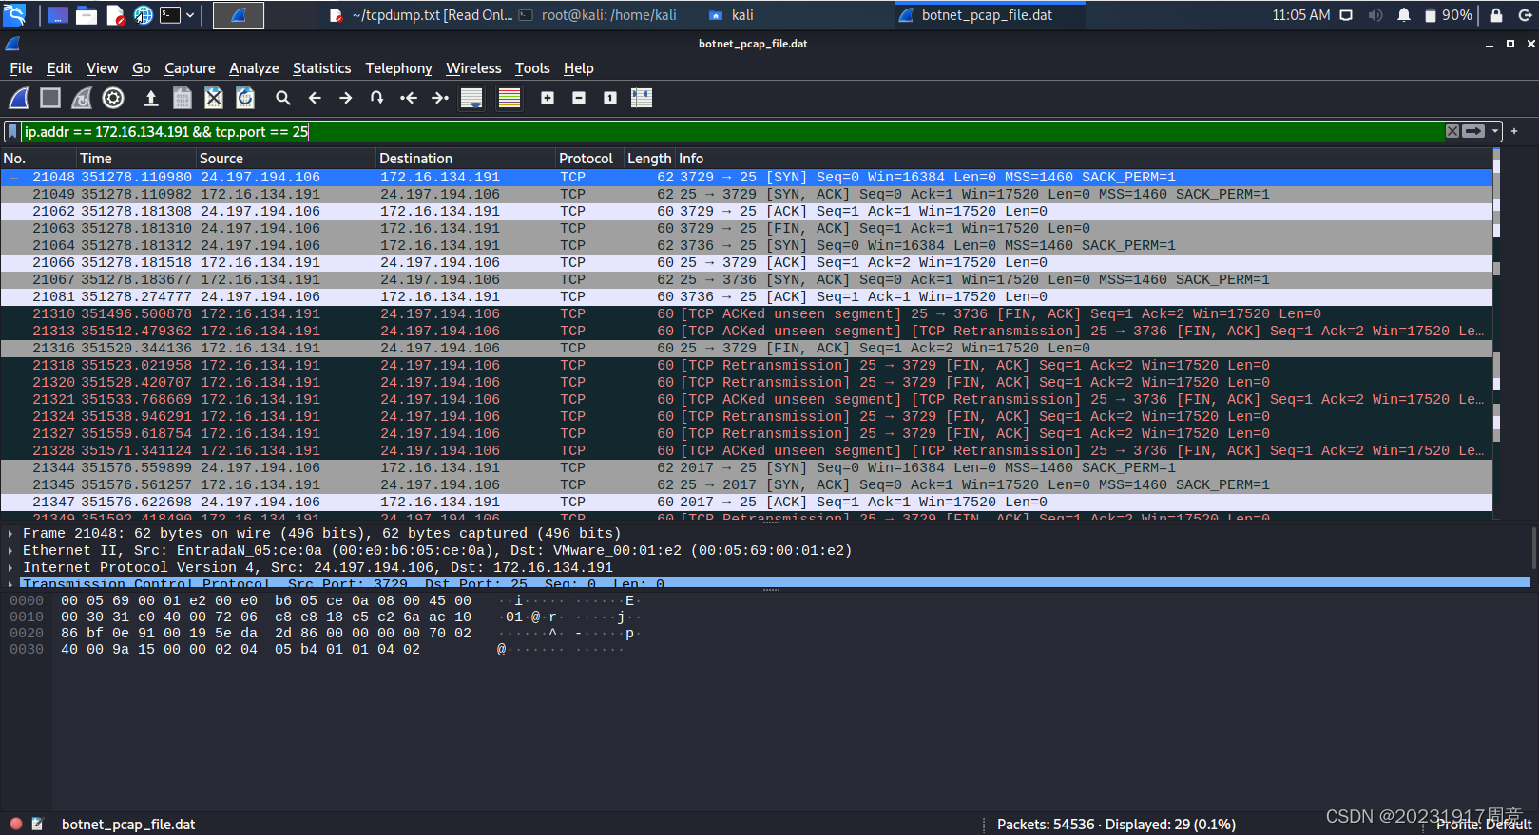The image size is (1539, 835).
Task: Sort by the Length column header
Action: coord(649,159)
